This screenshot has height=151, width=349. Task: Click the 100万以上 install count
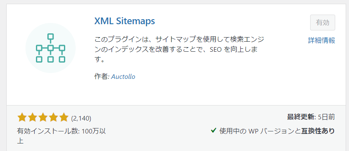pyautogui.click(x=61, y=136)
